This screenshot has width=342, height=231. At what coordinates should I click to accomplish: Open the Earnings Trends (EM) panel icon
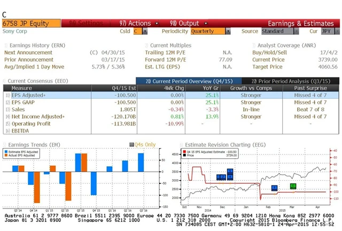(x=5, y=144)
